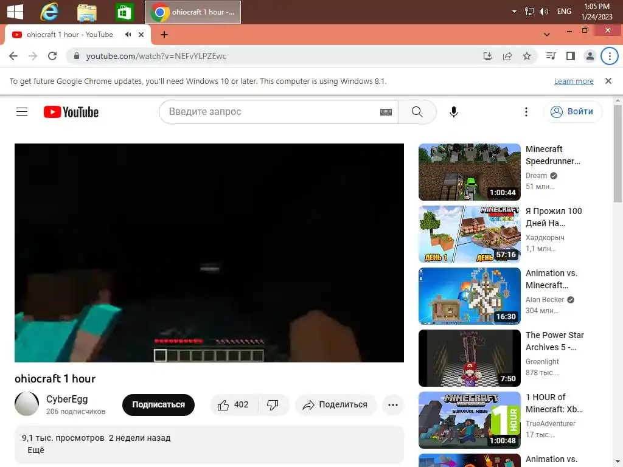The width and height of the screenshot is (623, 467).
Task: Open the volume speaker tray icon
Action: click(543, 12)
